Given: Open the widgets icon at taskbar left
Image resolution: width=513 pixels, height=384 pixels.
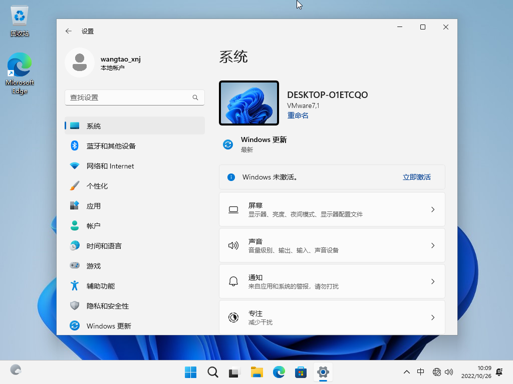Looking at the screenshot, I should point(16,370).
